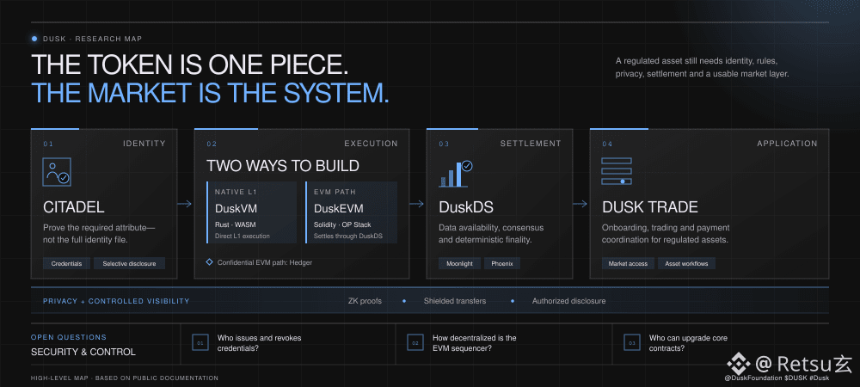Click the SETTLEMENT card label
The width and height of the screenshot is (860, 387).
tap(531, 144)
